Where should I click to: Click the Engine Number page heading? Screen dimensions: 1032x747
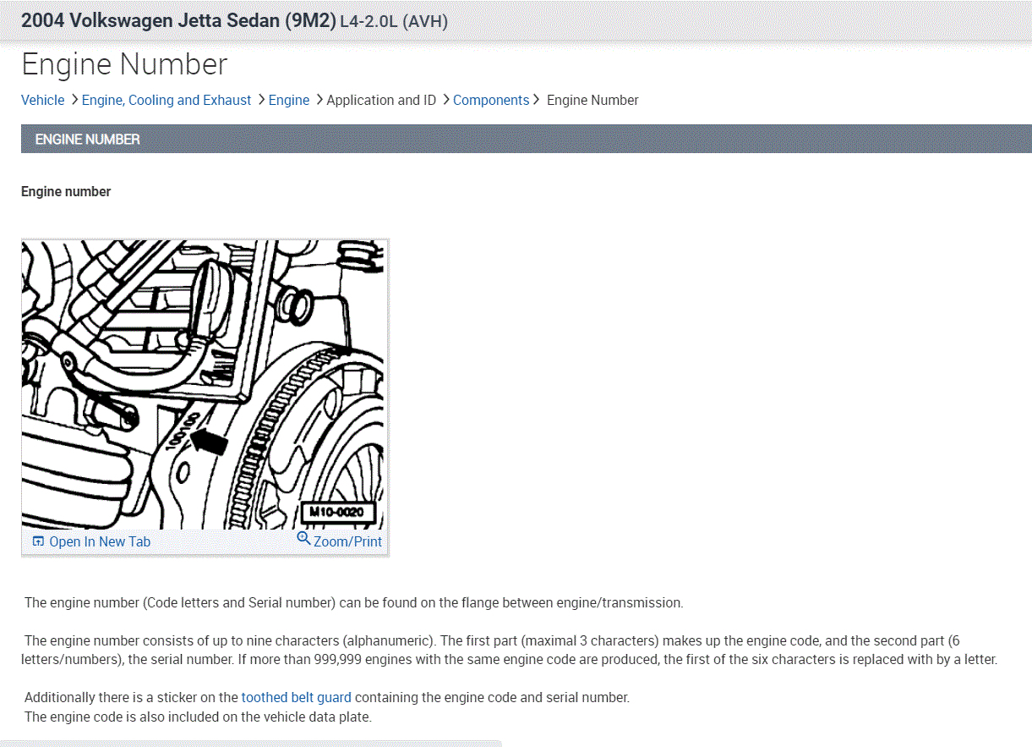(124, 64)
